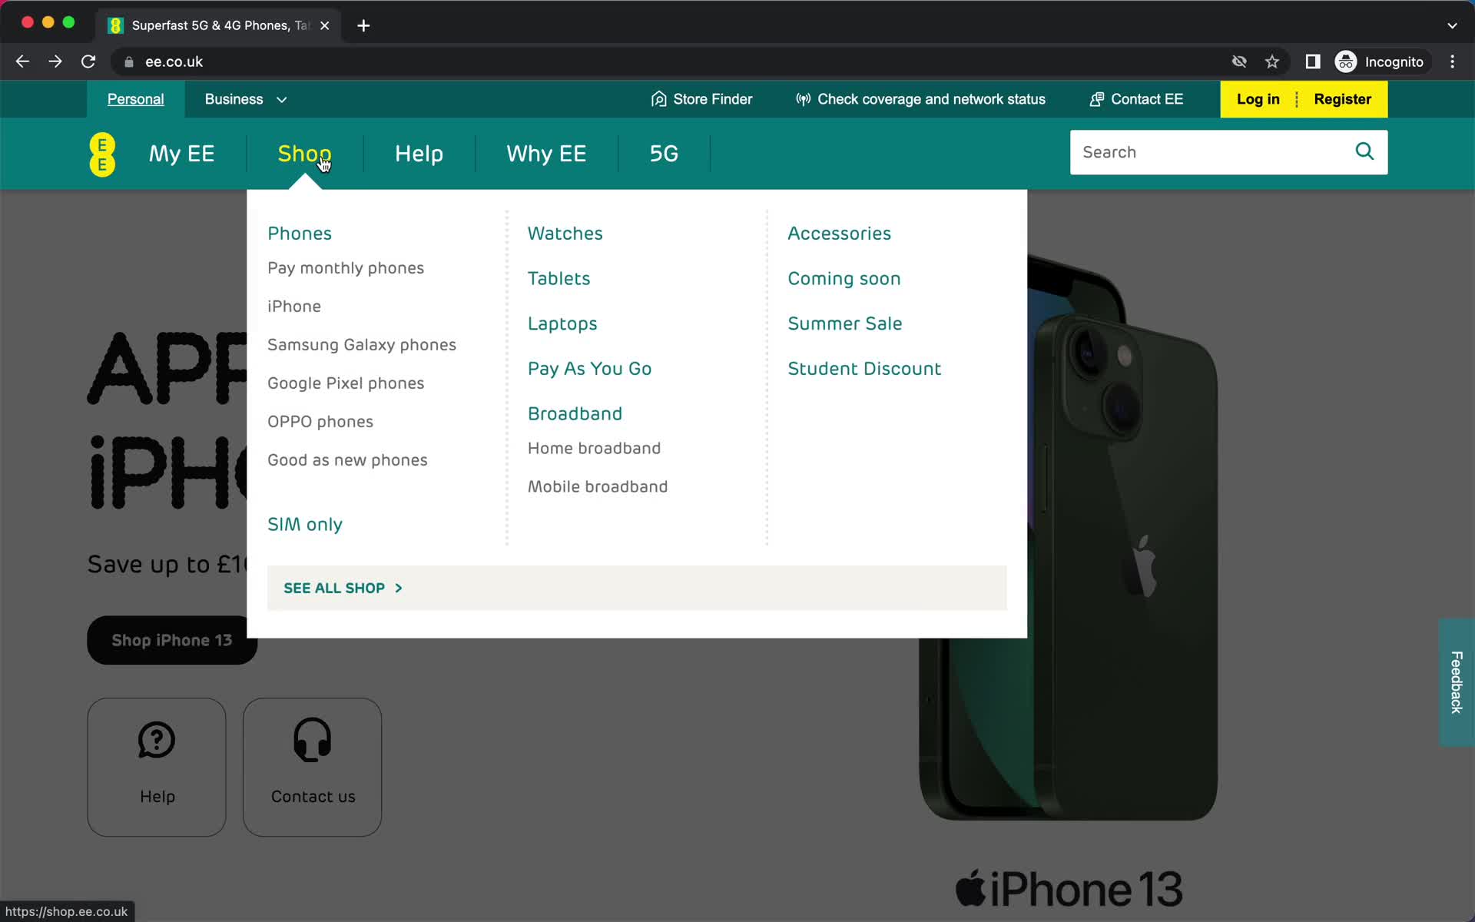Select the Personal tab

click(135, 99)
